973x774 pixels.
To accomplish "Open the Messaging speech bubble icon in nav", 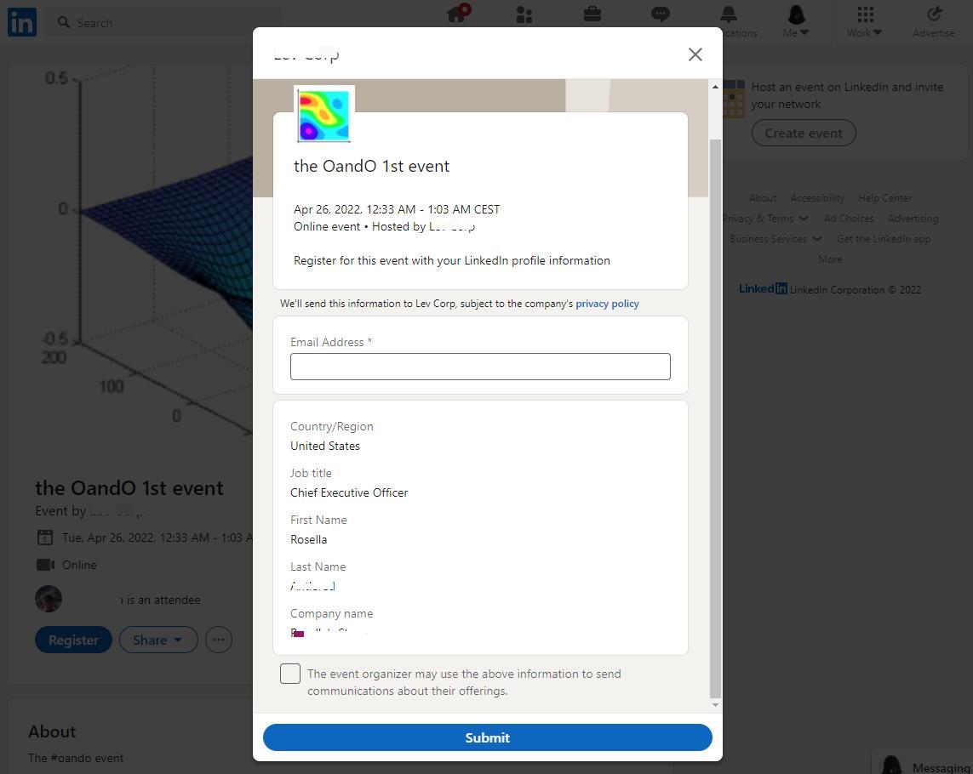I will pyautogui.click(x=661, y=14).
